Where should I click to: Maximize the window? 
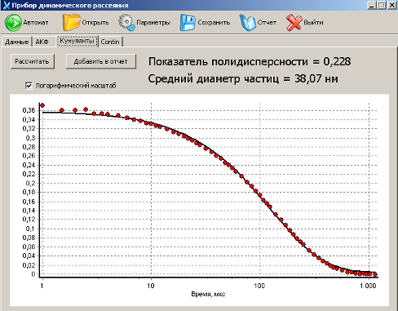tap(382, 5)
